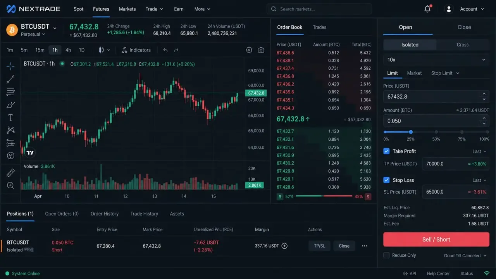
Task: Open the Help Center link
Action: tap(438, 274)
